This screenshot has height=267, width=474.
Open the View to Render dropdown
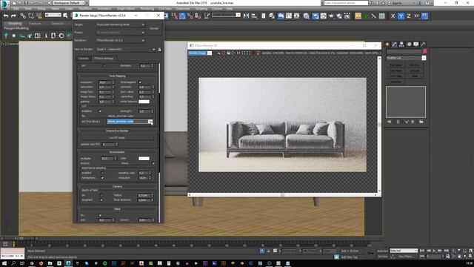[125, 50]
